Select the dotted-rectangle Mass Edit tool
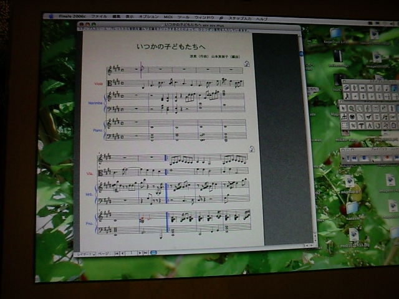The image size is (399, 299). [x=344, y=125]
